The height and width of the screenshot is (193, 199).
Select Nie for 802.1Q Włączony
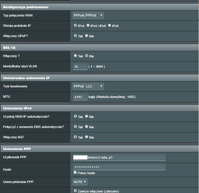(87, 56)
